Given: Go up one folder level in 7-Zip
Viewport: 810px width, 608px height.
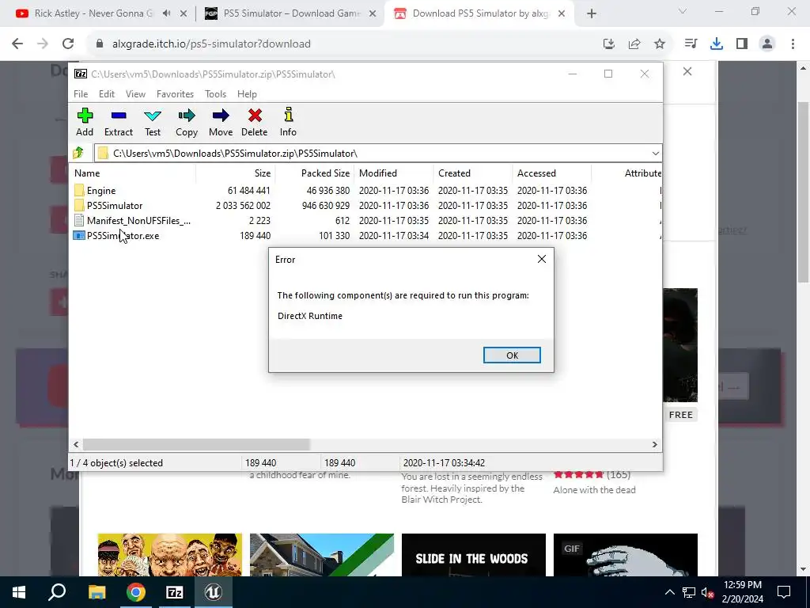Looking at the screenshot, I should point(78,153).
